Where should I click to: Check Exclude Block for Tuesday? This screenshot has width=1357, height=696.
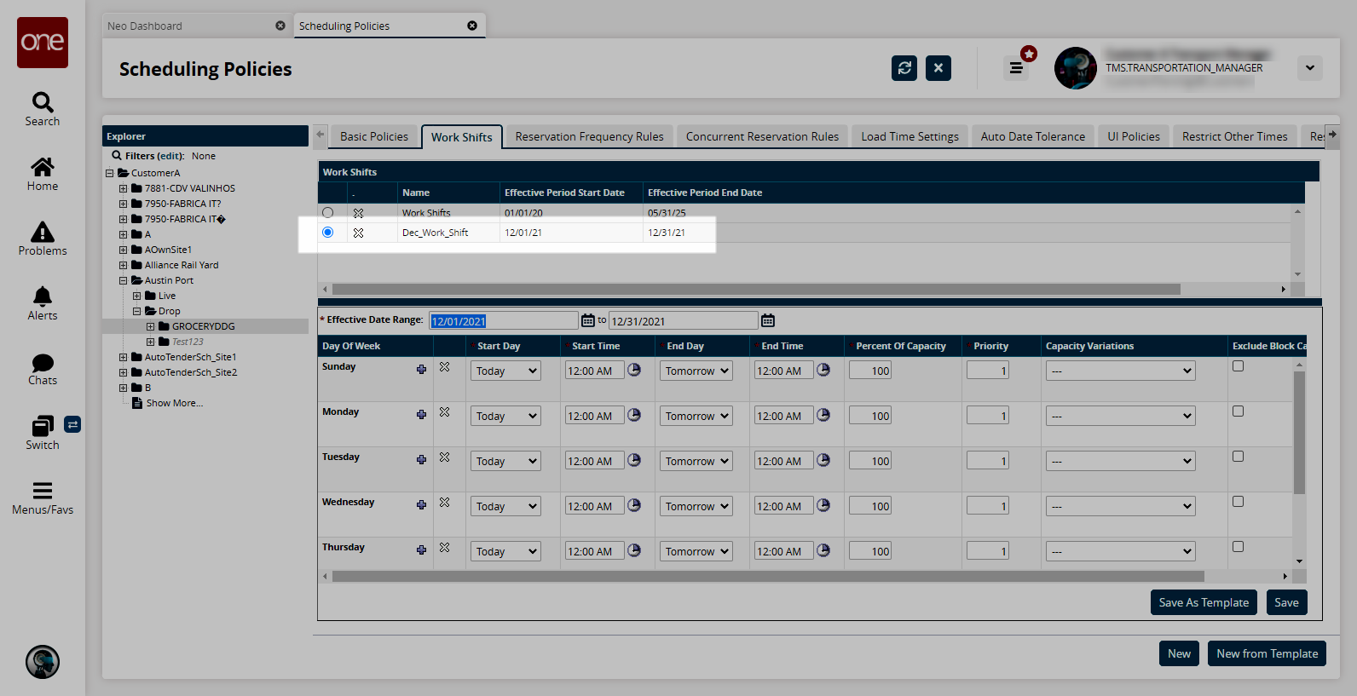tap(1238, 457)
